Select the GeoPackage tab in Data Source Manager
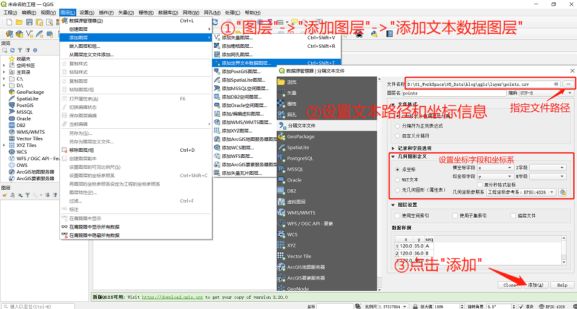The height and width of the screenshot is (309, 577). 327,136
